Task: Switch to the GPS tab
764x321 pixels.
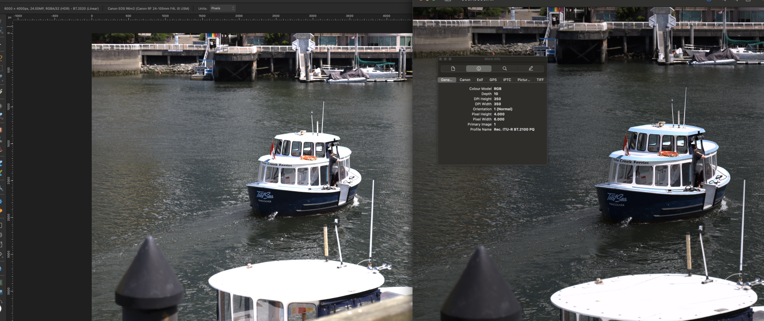Action: tap(493, 80)
